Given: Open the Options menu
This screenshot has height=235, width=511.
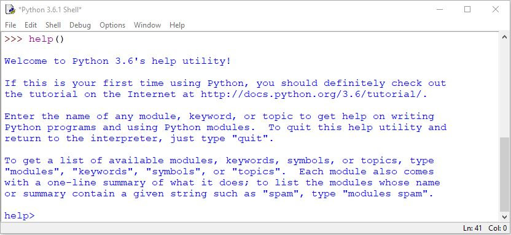Looking at the screenshot, I should 112,25.
